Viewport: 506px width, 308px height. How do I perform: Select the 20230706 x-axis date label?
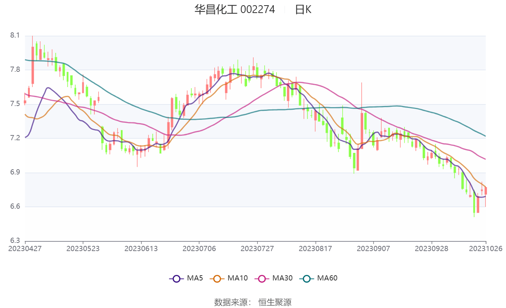tap(199, 248)
